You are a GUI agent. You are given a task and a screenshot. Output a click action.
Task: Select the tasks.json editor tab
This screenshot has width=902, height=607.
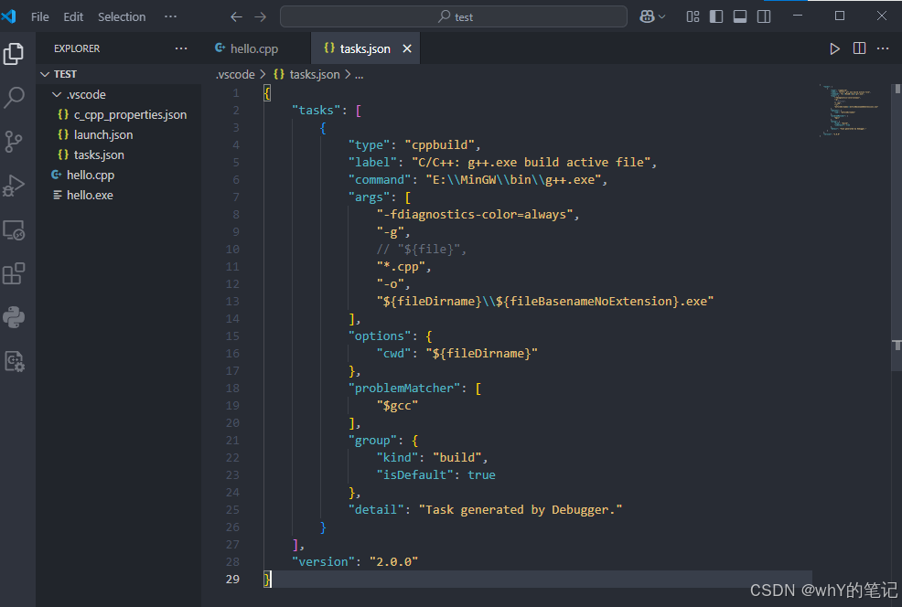pos(365,48)
